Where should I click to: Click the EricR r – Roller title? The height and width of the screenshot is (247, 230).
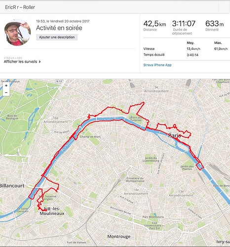click(x=20, y=7)
